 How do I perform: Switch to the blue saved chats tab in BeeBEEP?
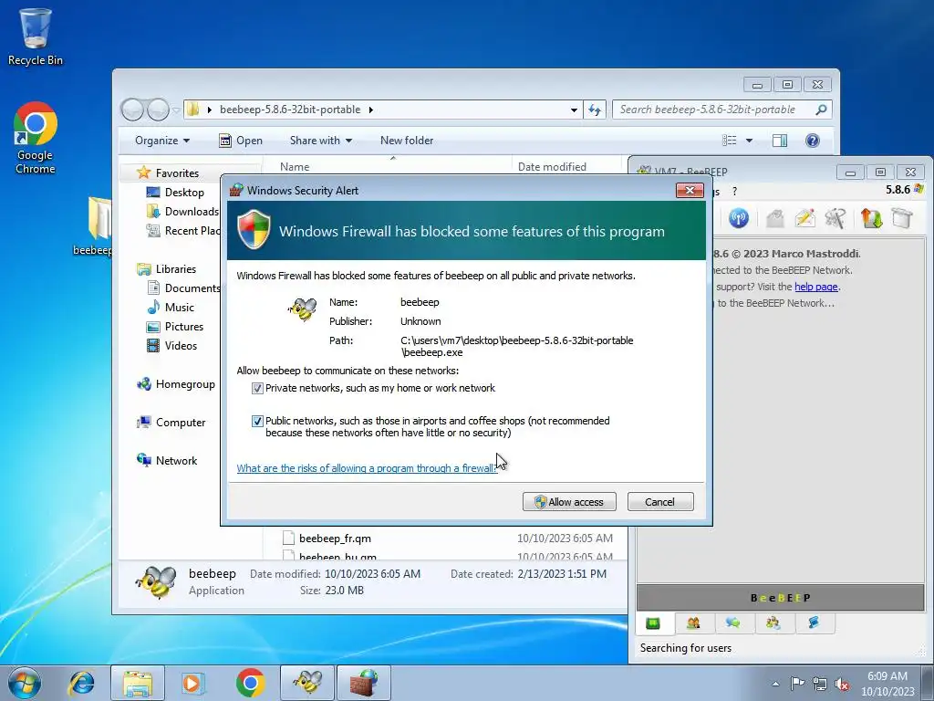pos(814,623)
